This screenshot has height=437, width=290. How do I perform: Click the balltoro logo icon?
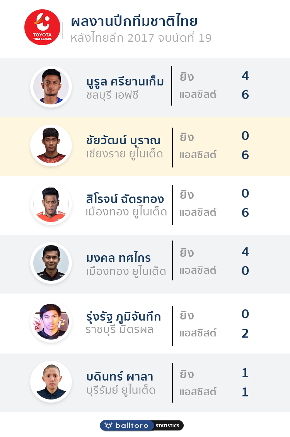pyautogui.click(x=108, y=425)
